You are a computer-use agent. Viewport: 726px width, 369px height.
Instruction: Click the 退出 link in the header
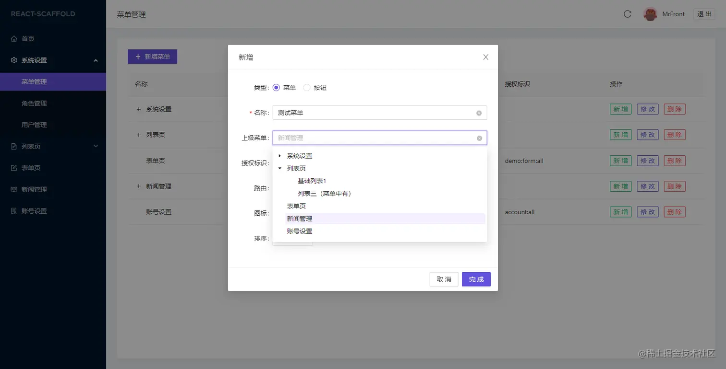coord(704,14)
